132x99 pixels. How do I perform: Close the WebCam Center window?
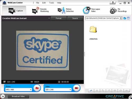tap(129, 3)
